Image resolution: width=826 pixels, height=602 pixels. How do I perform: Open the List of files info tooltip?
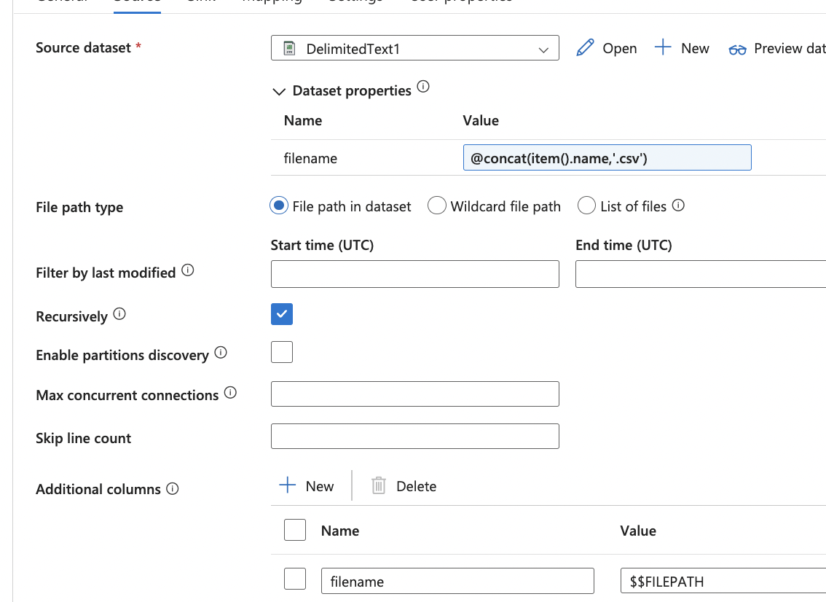678,205
